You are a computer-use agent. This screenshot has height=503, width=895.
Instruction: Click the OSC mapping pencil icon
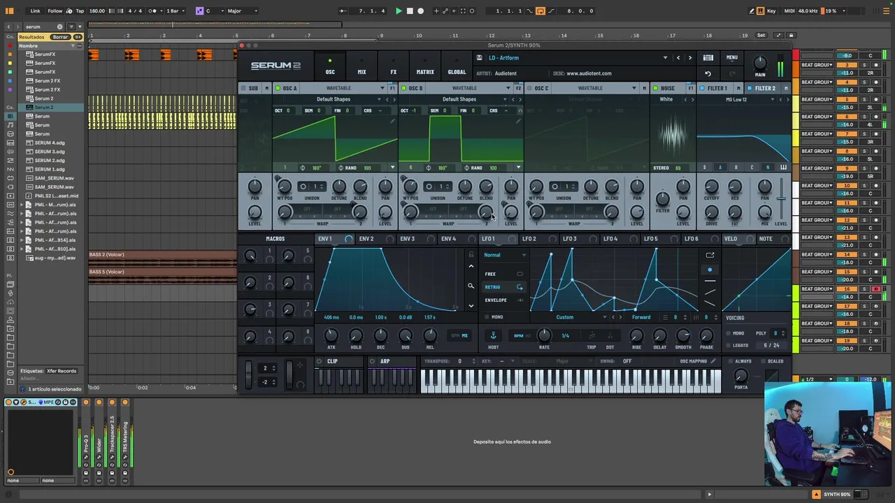click(713, 361)
